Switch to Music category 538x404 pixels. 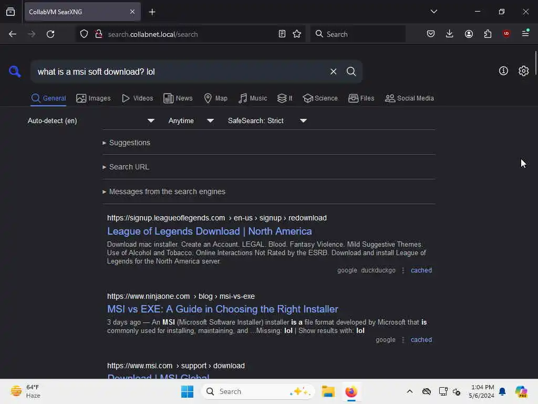pyautogui.click(x=253, y=98)
